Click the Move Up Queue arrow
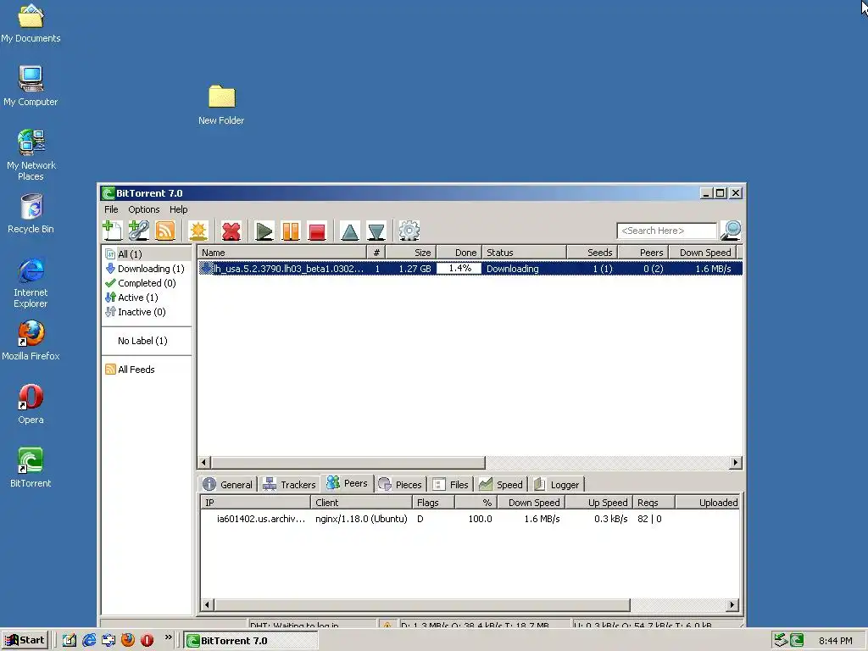The width and height of the screenshot is (868, 651). coord(349,231)
